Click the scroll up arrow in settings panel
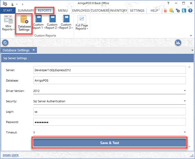195x159 pixels. [189, 67]
